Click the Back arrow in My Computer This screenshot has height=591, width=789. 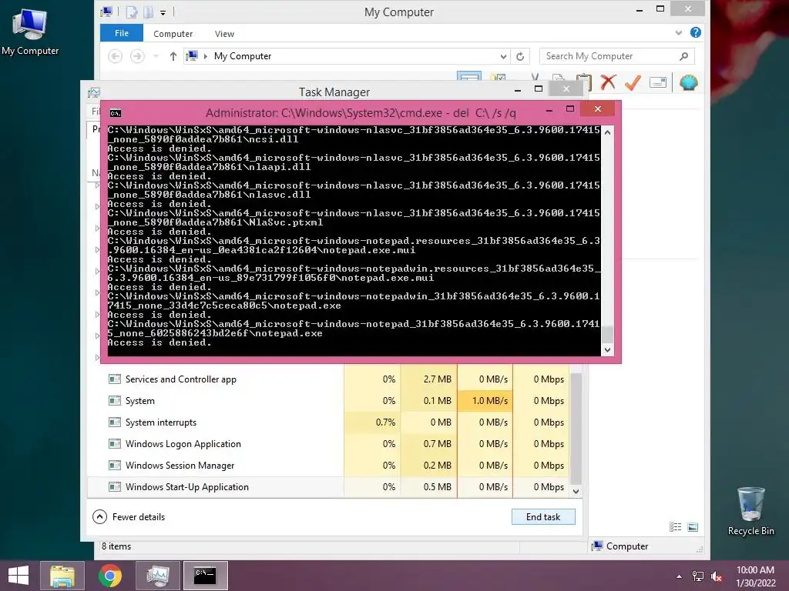[x=116, y=56]
